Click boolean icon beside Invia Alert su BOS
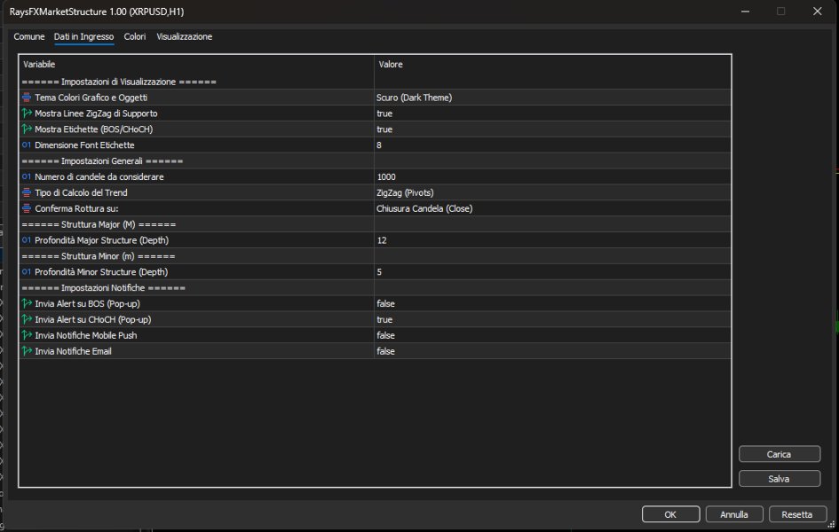The image size is (839, 532). 27,303
